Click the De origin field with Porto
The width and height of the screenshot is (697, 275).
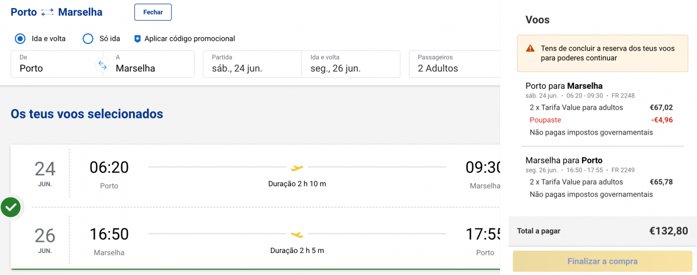coord(56,64)
